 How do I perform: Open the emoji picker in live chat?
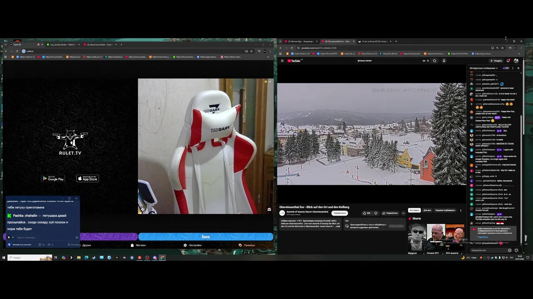[x=510, y=250]
